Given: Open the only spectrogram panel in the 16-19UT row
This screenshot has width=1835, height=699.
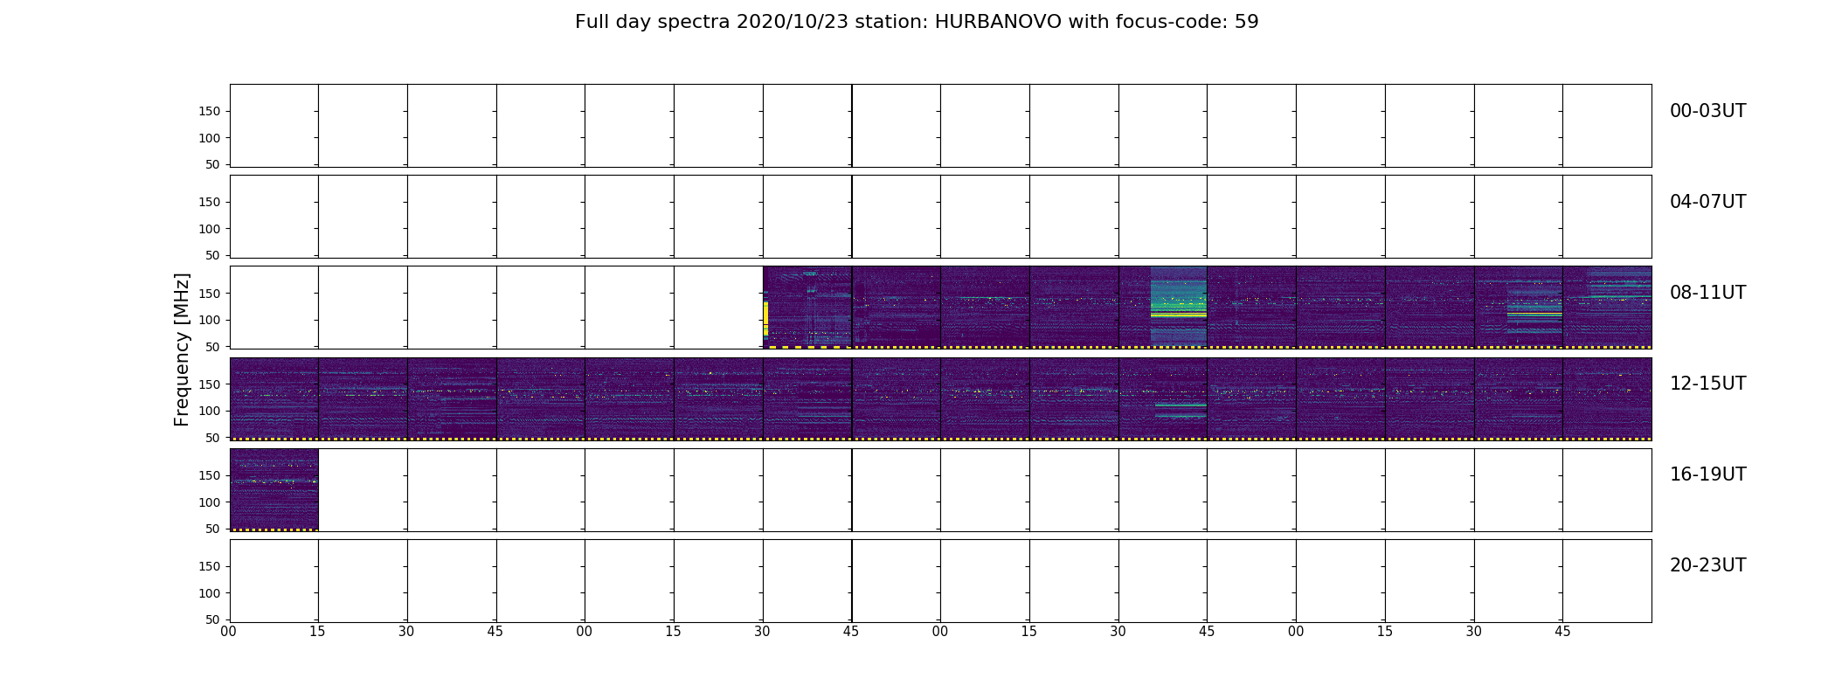Looking at the screenshot, I should pyautogui.click(x=274, y=490).
